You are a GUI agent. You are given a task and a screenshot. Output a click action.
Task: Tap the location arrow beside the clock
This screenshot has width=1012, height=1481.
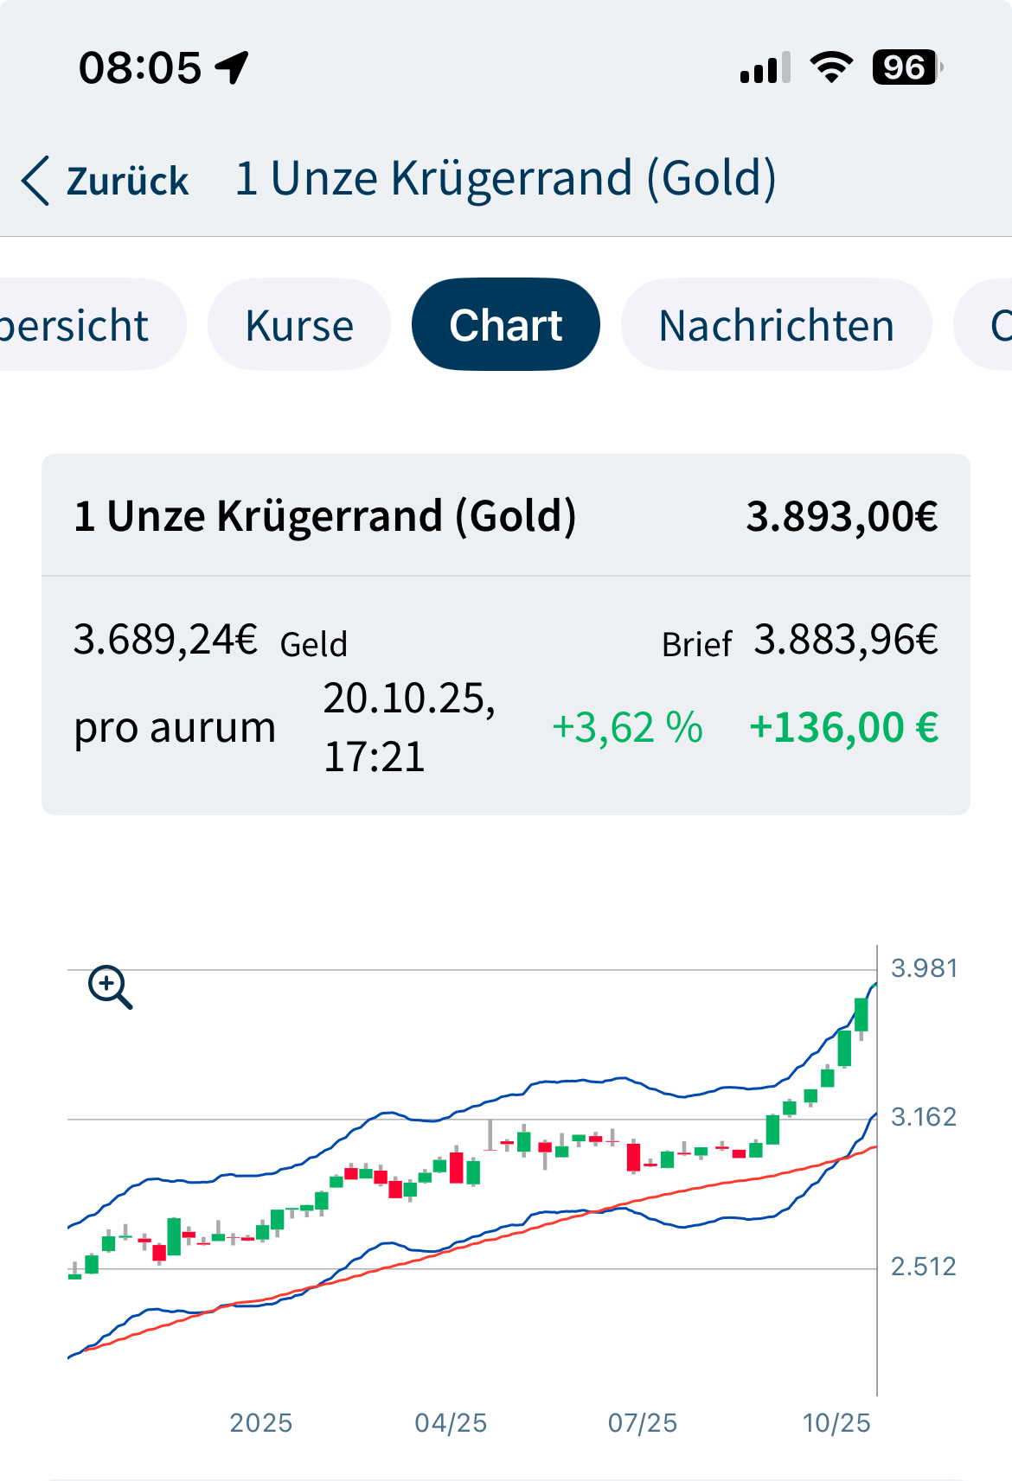pyautogui.click(x=232, y=67)
